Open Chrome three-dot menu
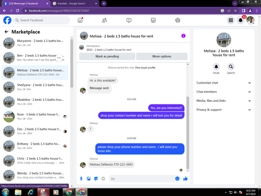The image size is (261, 196). click(257, 10)
